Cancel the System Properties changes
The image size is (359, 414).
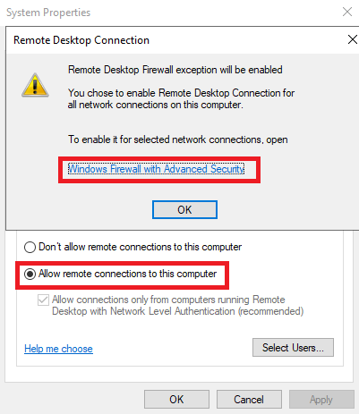tap(249, 400)
